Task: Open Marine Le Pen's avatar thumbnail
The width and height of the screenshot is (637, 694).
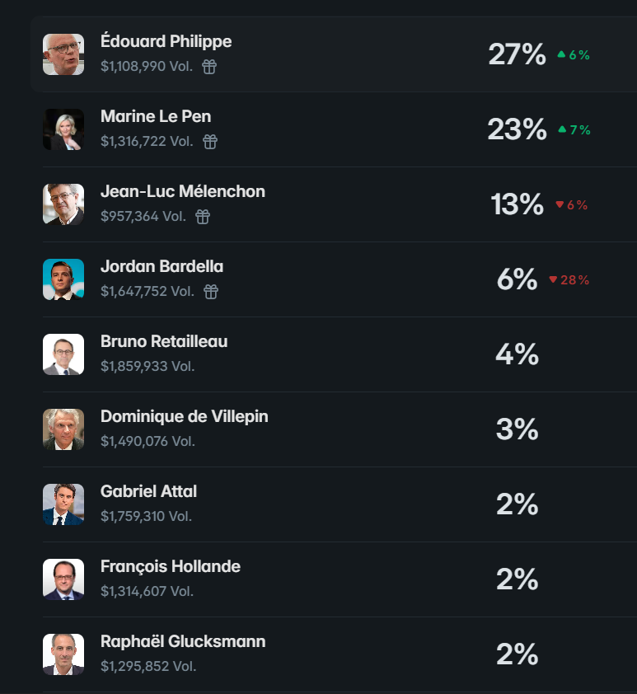Action: (x=63, y=129)
